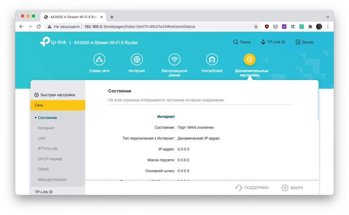Reload the page
The image size is (349, 215).
pos(39,27)
